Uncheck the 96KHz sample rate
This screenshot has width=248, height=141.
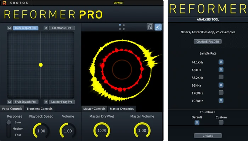coord(221,85)
